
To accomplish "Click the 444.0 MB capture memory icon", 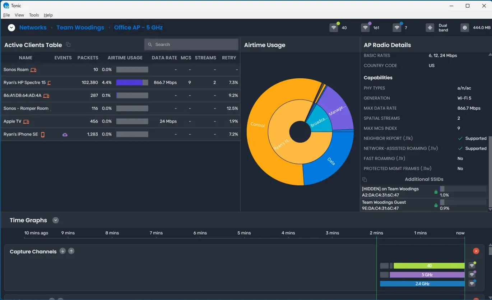I will (464, 27).
